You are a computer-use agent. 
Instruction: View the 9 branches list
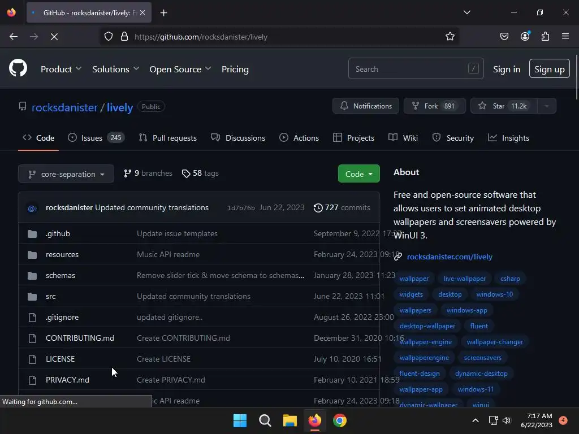148,173
